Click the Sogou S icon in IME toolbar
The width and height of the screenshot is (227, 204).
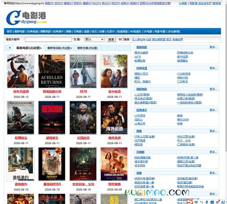[190, 202]
